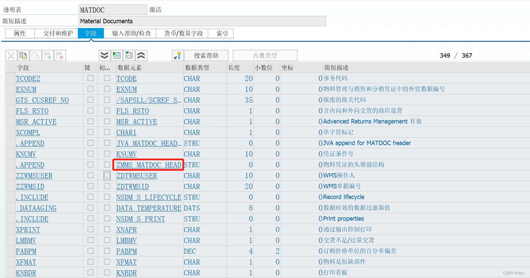Select the row selector for LMBMV row
The width and height of the screenshot is (530, 278).
[10, 240]
